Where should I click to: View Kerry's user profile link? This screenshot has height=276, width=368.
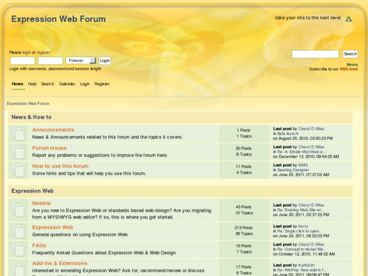pos(303,226)
